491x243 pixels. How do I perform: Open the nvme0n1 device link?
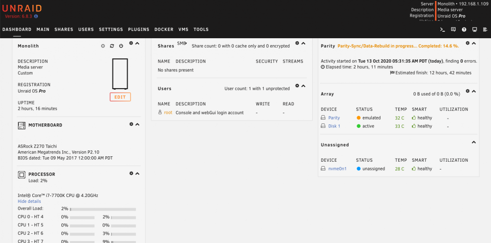(x=338, y=169)
